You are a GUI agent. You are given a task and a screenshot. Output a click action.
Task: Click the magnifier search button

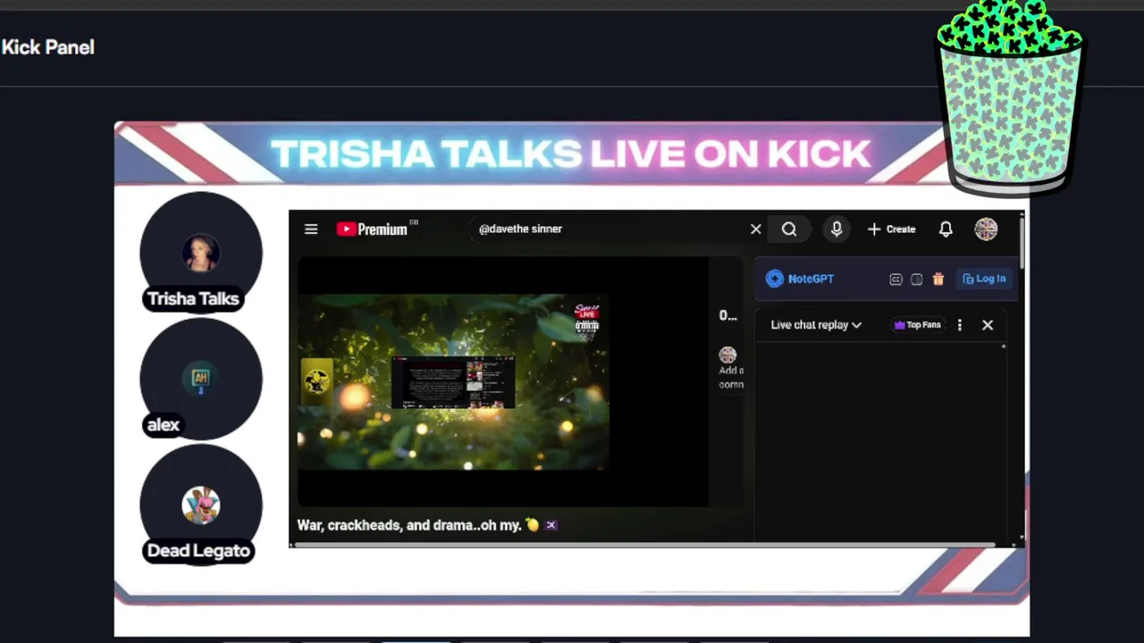click(x=789, y=230)
